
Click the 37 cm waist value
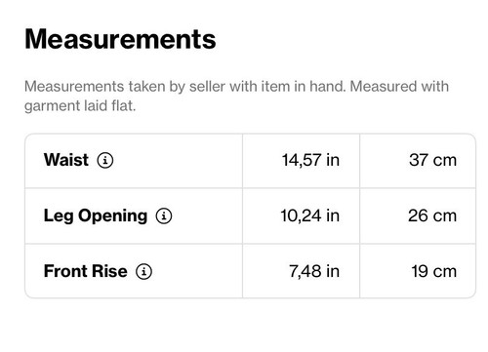[433, 160]
